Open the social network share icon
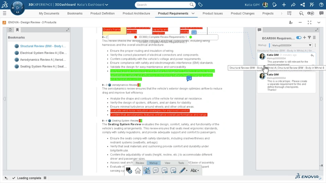The image size is (326, 183). coord(303,4)
